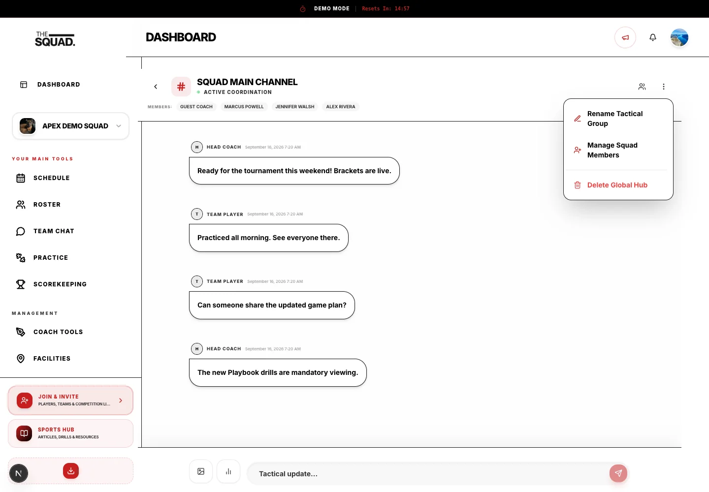Click the Guest Coach member chip

(x=196, y=107)
